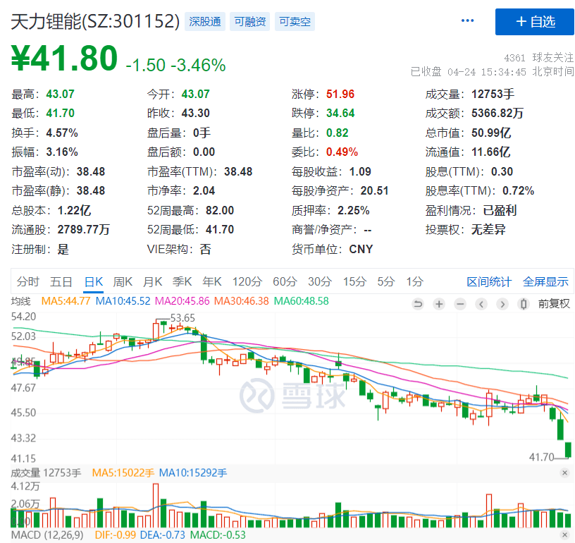Screen dimensions: 575x543
Task: Click the stock title 天力锂能(SZ:301152)
Action: click(95, 22)
